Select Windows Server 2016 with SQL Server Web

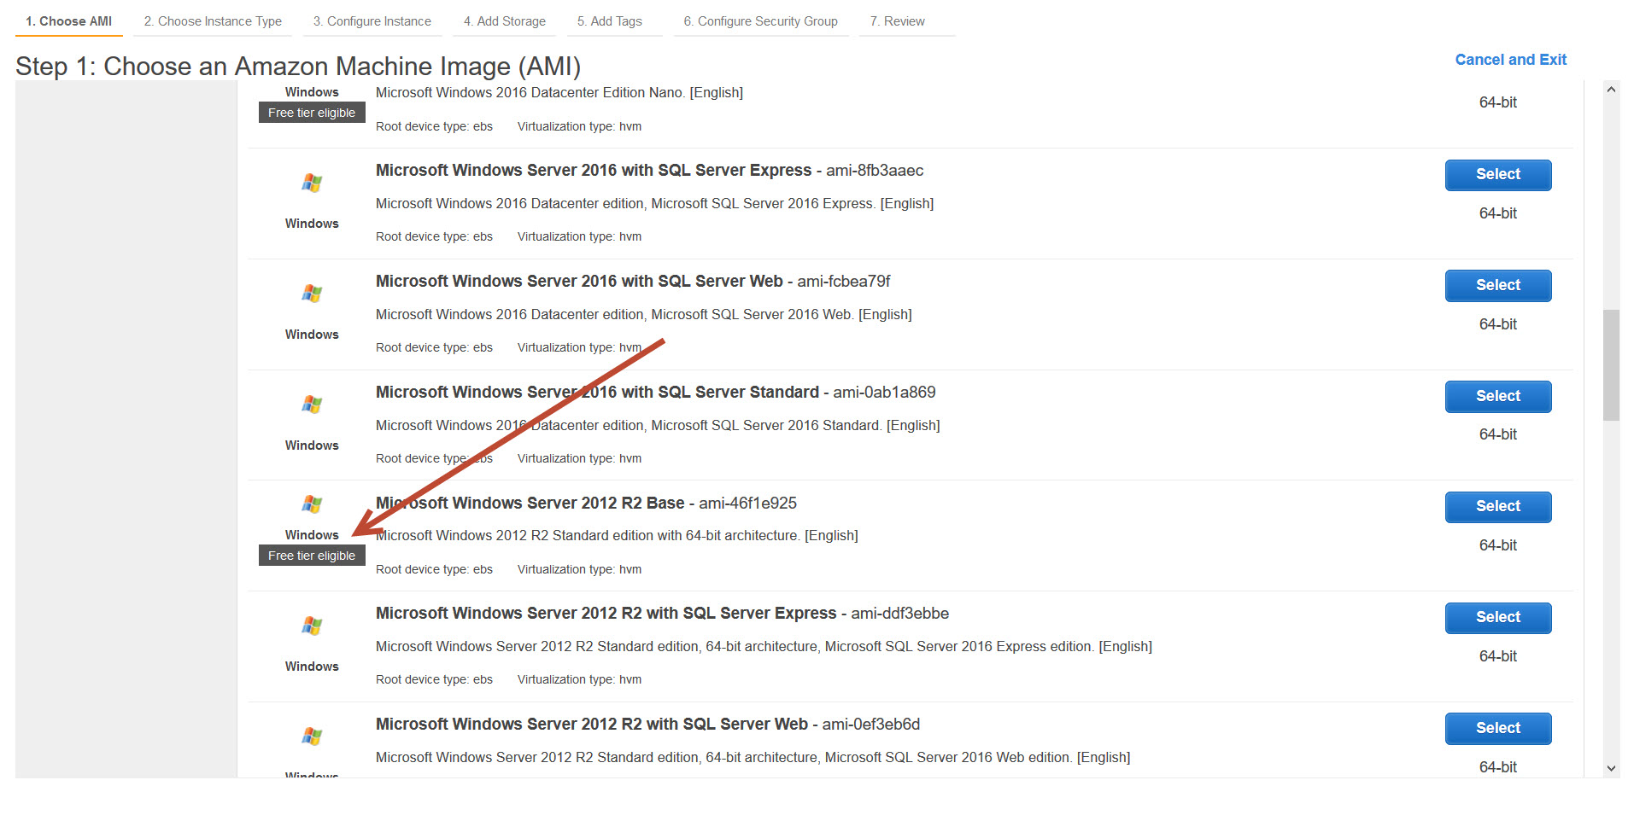click(1497, 286)
